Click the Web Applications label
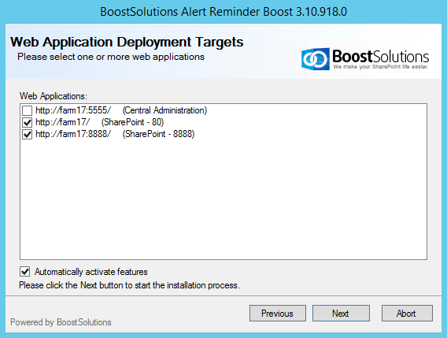Viewport: 447px width, 338px height. click(x=54, y=96)
